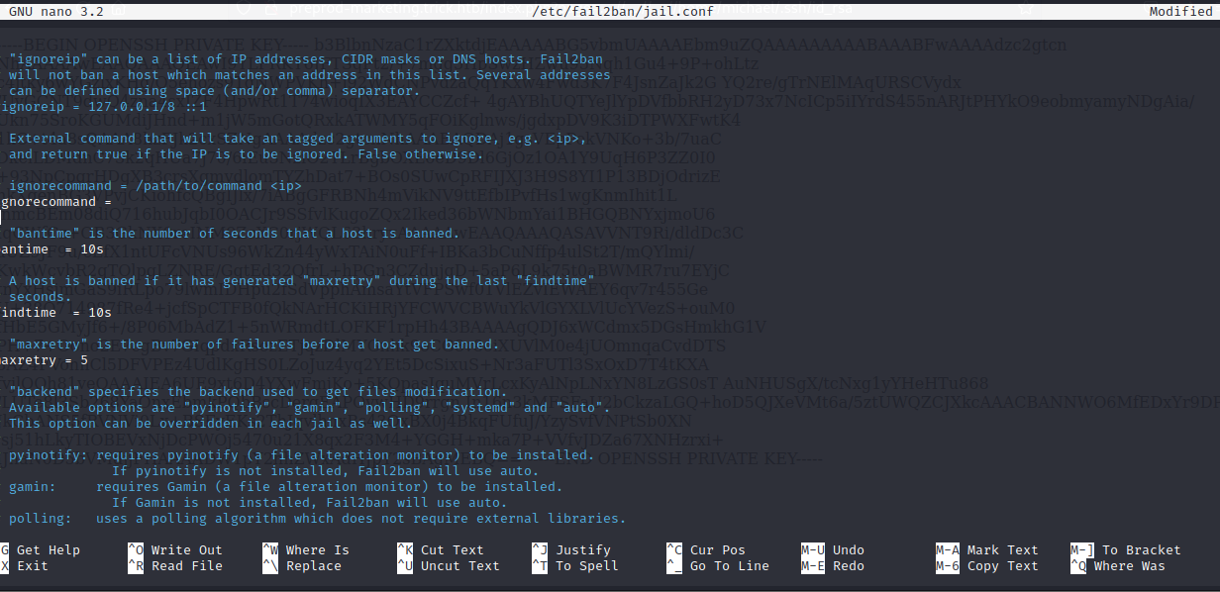Place cursor on the maxretry = 5 line
Viewport: 1220px width, 592px height.
coord(45,360)
